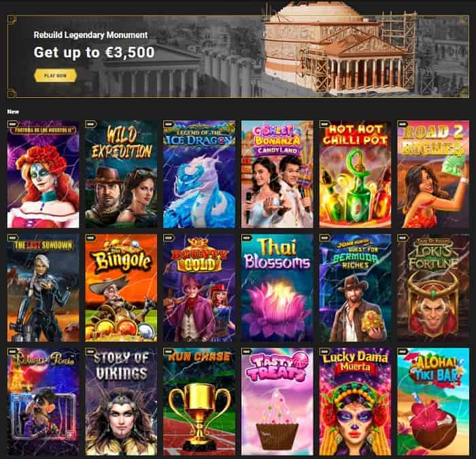
Task: Launch Legend of the Ice Dragon slot
Action: pyautogui.click(x=199, y=174)
